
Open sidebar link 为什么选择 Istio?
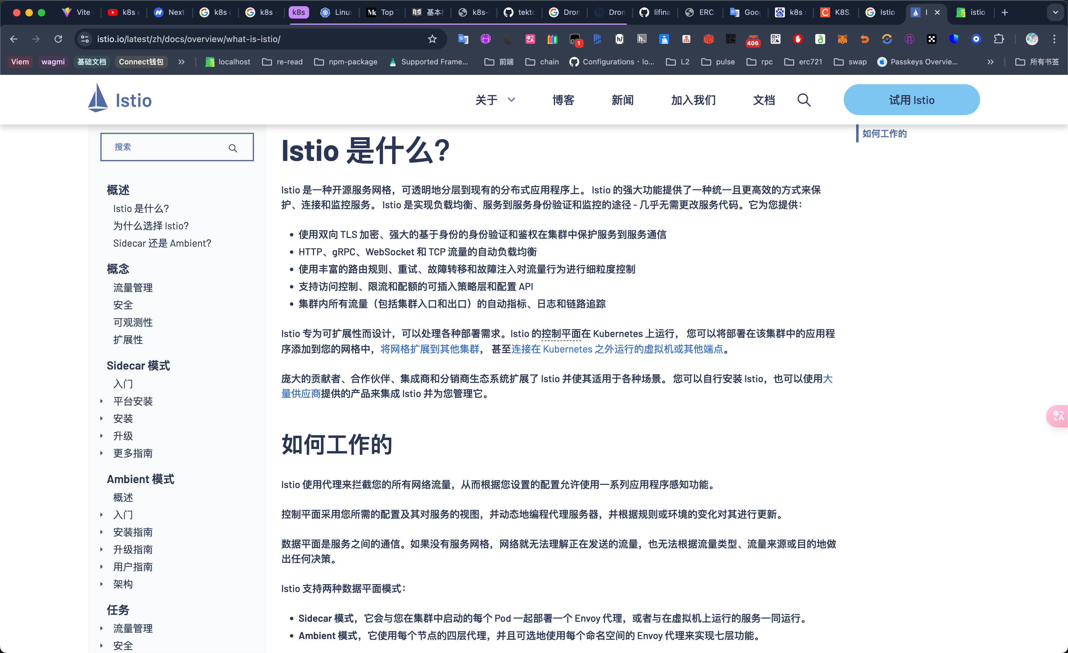coord(151,226)
